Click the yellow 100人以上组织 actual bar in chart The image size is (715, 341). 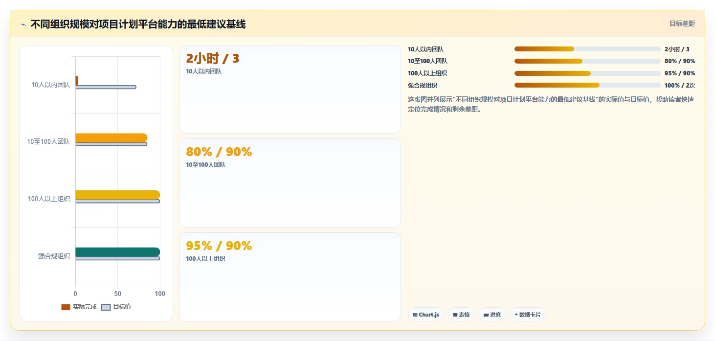click(117, 195)
